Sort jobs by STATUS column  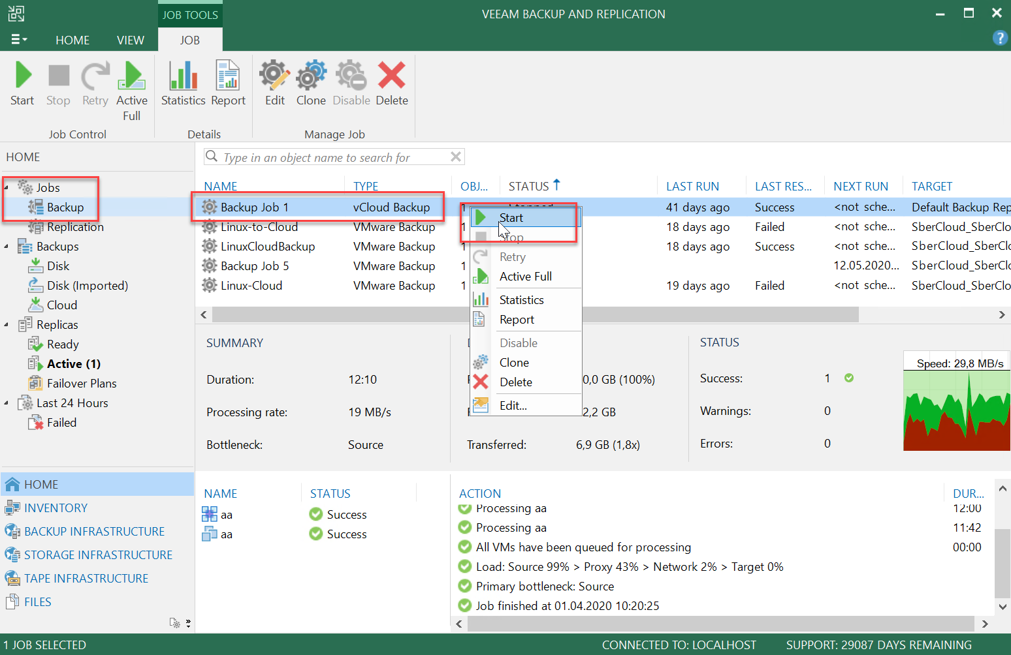click(529, 187)
